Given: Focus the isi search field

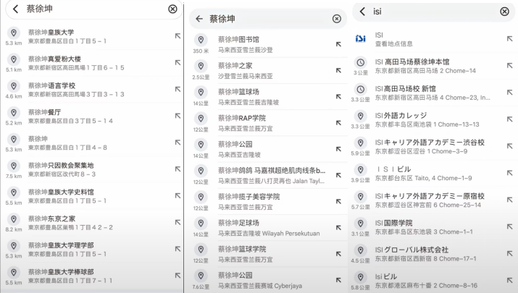Looking at the screenshot, I should pyautogui.click(x=433, y=12).
